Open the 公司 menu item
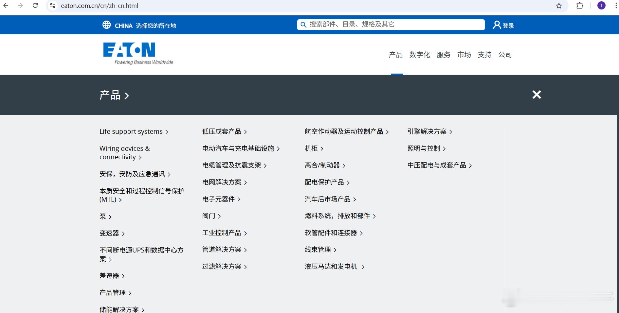 [x=505, y=55]
